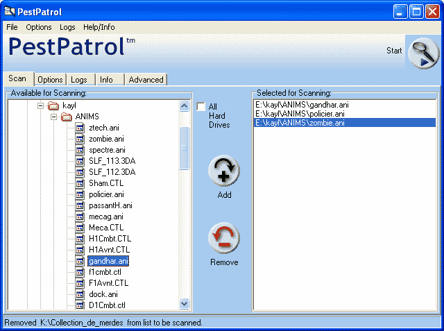Click file icon beside gandhar.ani in tree
This screenshot has width=444, height=331.
click(80, 261)
